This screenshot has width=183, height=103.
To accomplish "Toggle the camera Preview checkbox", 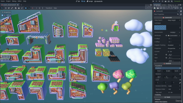I will [2, 15].
